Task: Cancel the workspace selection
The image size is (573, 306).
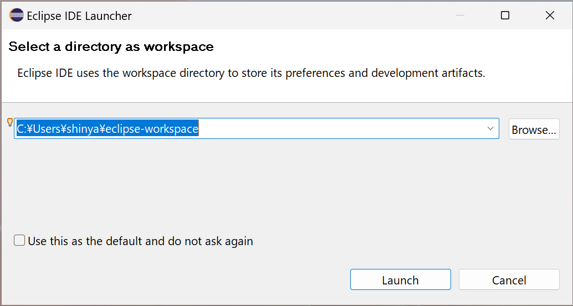Action: point(509,280)
